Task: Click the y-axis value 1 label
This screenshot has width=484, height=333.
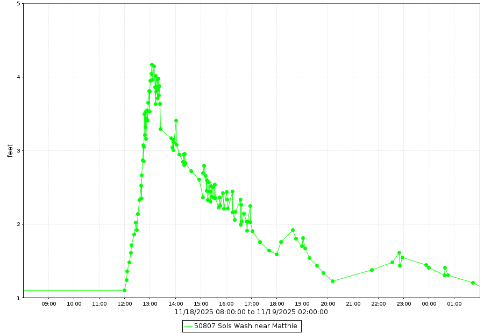Action: 19,298
